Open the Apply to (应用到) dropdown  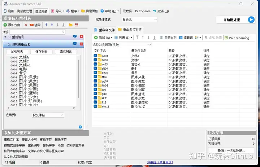[x=48, y=115]
